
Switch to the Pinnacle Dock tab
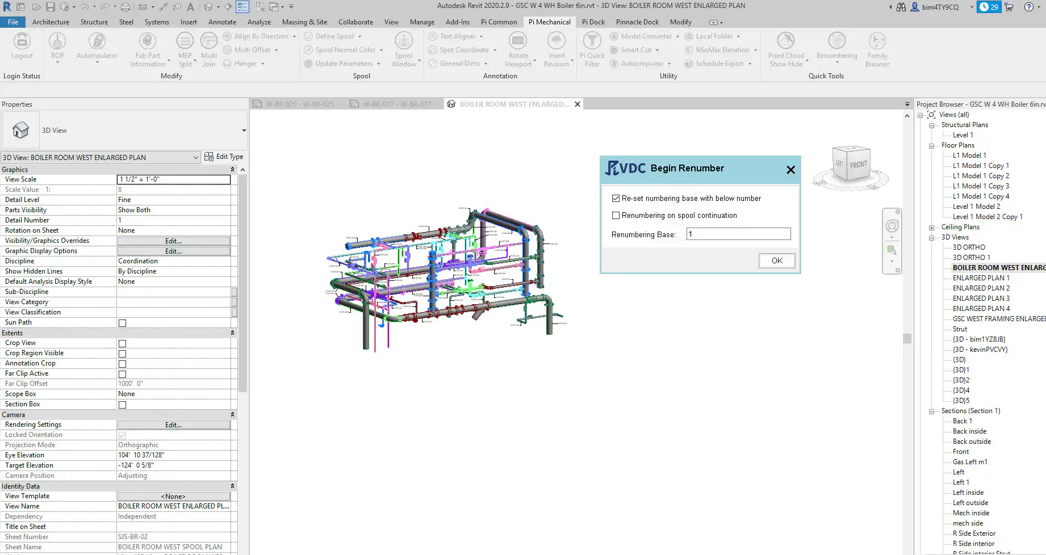tap(637, 22)
